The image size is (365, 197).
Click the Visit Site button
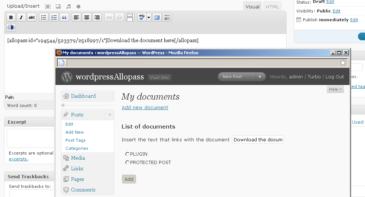click(x=160, y=78)
